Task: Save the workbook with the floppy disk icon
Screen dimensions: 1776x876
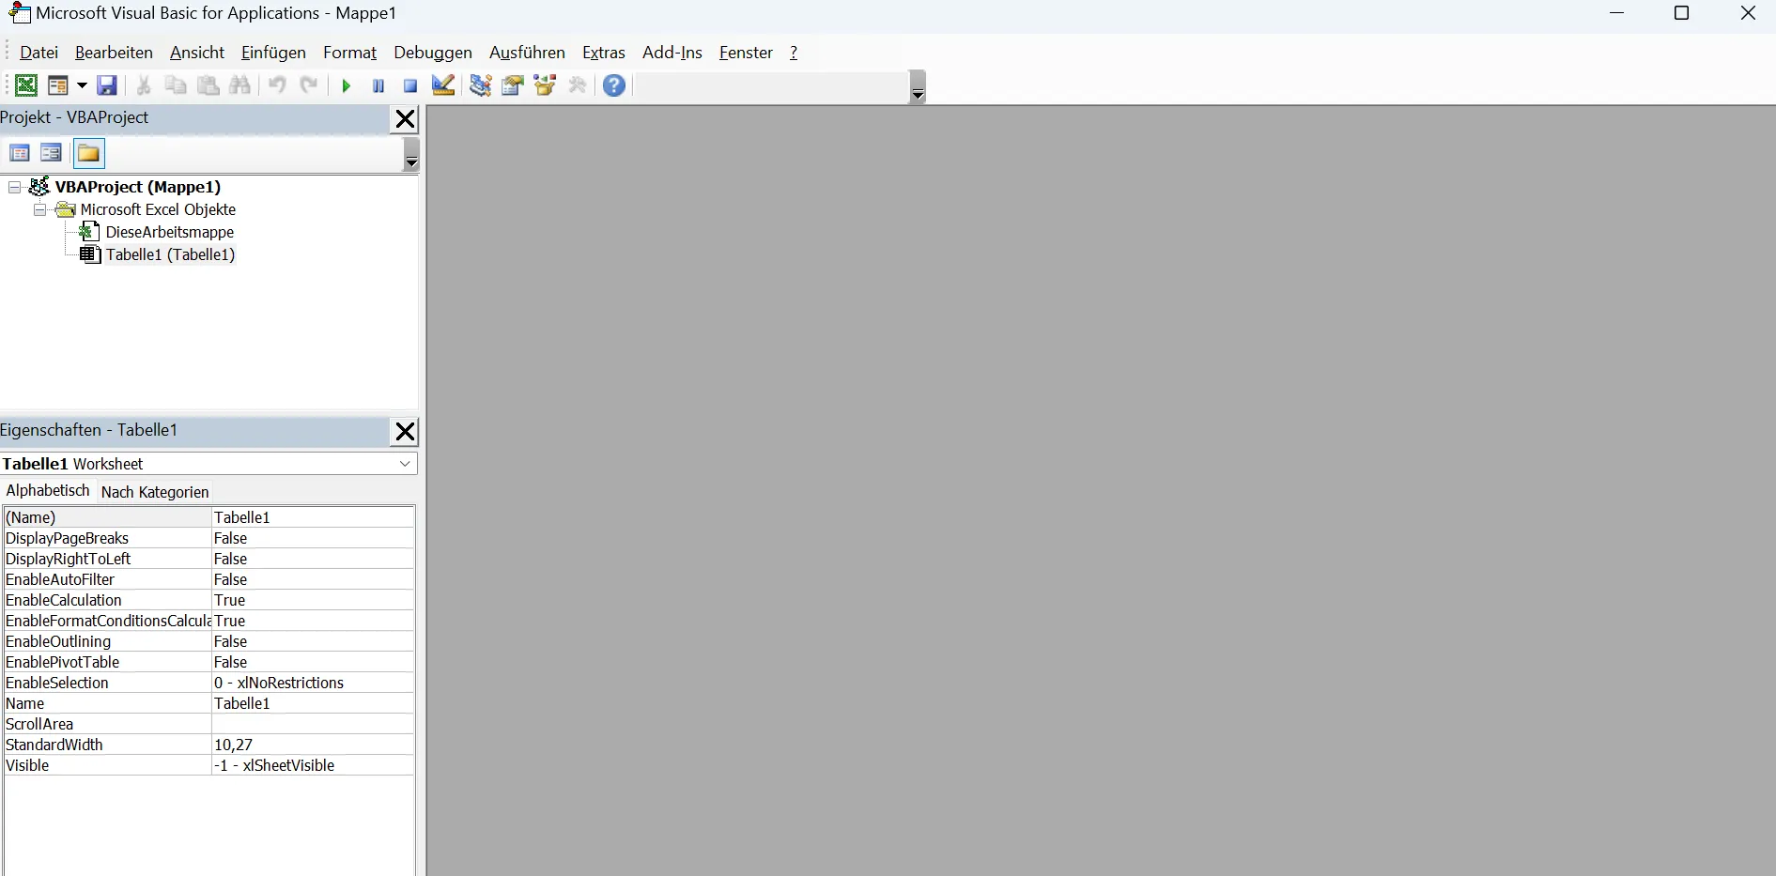Action: pos(107,85)
